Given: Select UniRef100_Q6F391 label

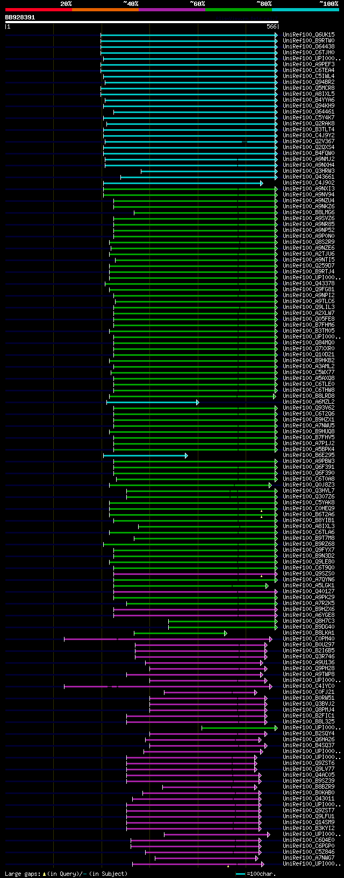Looking at the screenshot, I should [x=309, y=467].
